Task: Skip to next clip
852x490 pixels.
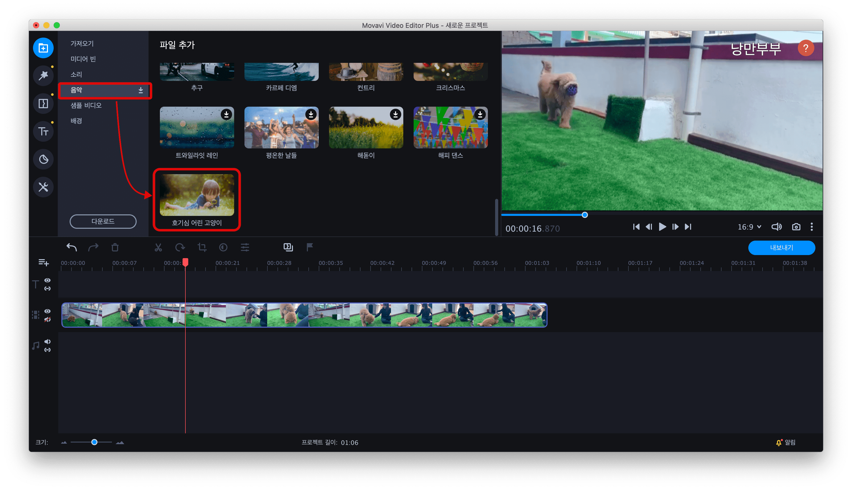Action: coord(688,227)
